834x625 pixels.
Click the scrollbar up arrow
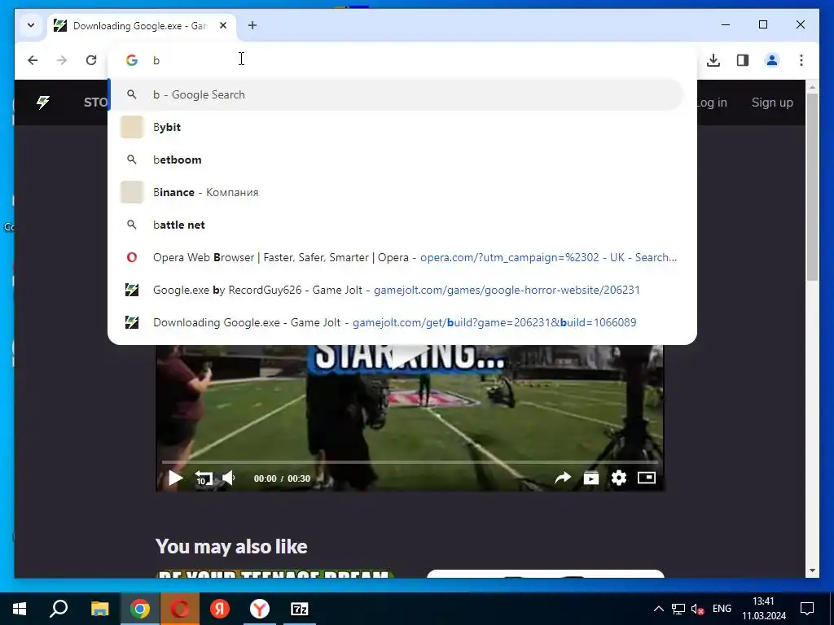pyautogui.click(x=812, y=86)
